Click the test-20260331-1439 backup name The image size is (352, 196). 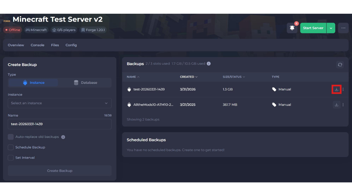[x=149, y=89]
